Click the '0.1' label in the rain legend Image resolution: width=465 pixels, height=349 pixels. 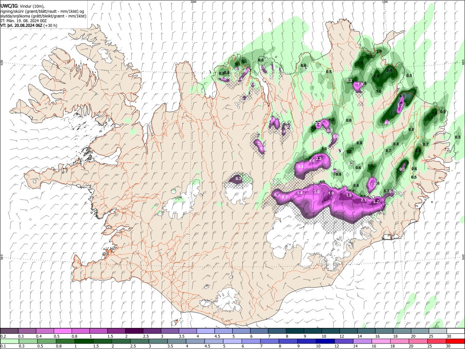pyautogui.click(x=3, y=346)
